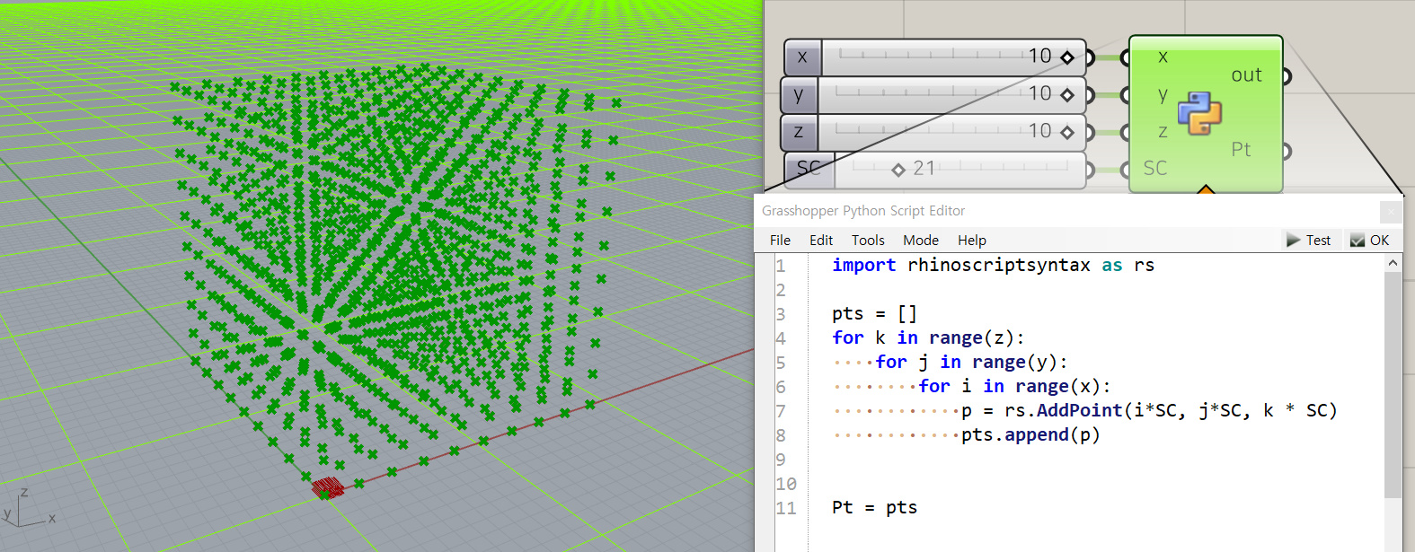Click code line 'for k in range(z):'
This screenshot has height=552, width=1415.
pyautogui.click(x=928, y=337)
